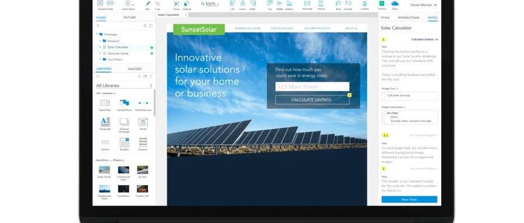Align widgets Left
This screenshot has width=524, height=223.
(233, 5)
